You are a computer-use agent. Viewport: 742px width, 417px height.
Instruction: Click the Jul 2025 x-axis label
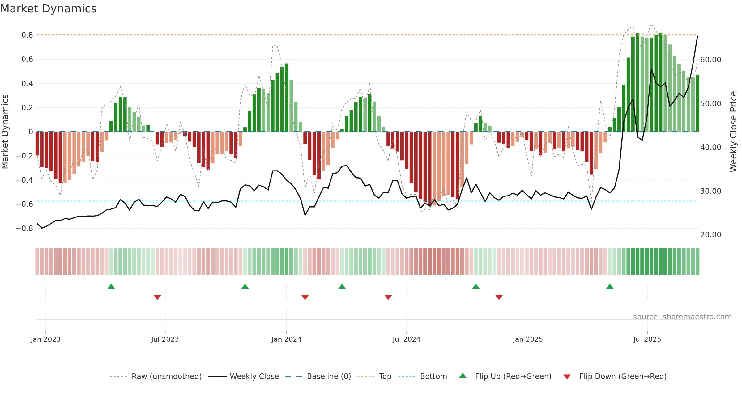point(647,339)
